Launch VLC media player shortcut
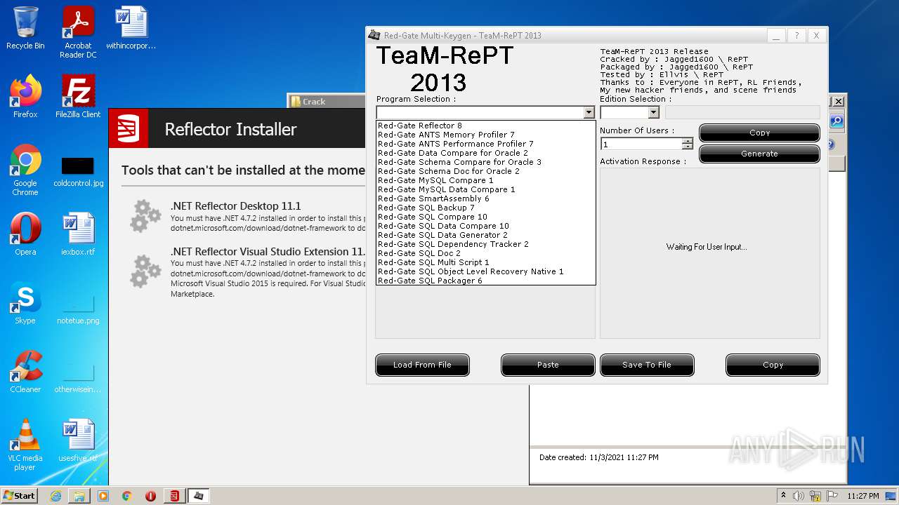 click(x=25, y=445)
